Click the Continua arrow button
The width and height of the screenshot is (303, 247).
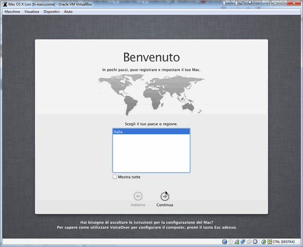coord(164,196)
